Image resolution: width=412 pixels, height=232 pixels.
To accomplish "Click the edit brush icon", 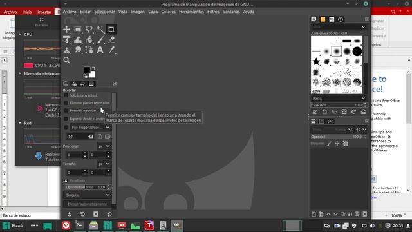I will pos(315,112).
